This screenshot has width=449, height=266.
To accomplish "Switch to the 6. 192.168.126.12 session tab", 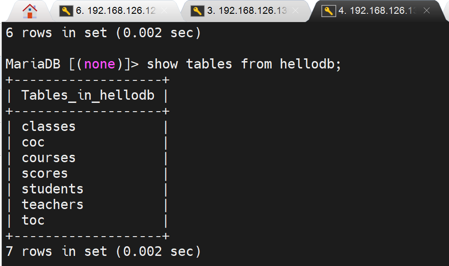I will 116,11.
